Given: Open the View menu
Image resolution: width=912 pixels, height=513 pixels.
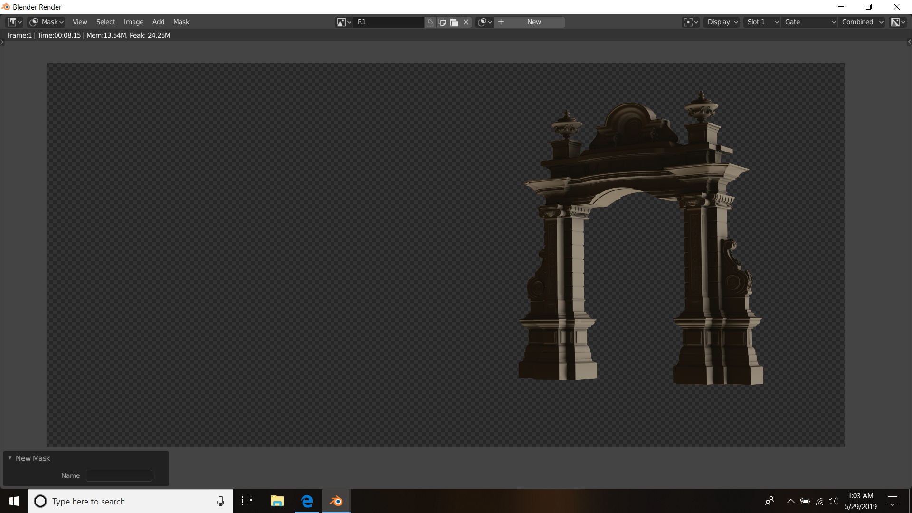Looking at the screenshot, I should 80,22.
